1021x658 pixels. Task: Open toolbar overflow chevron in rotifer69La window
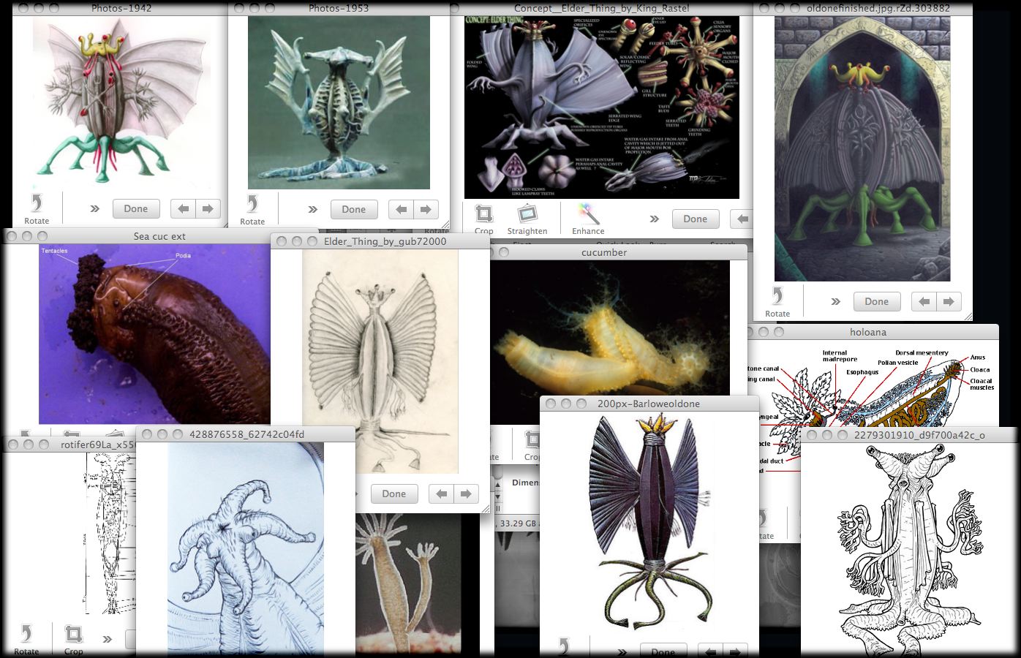tap(107, 639)
